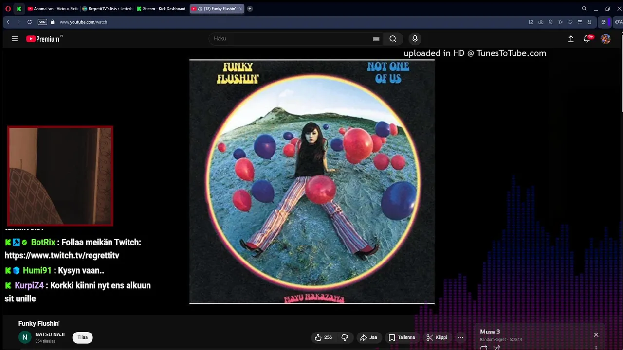Screen dimensions: 623x350
Task: Like the video with 256 likes
Action: point(323,337)
